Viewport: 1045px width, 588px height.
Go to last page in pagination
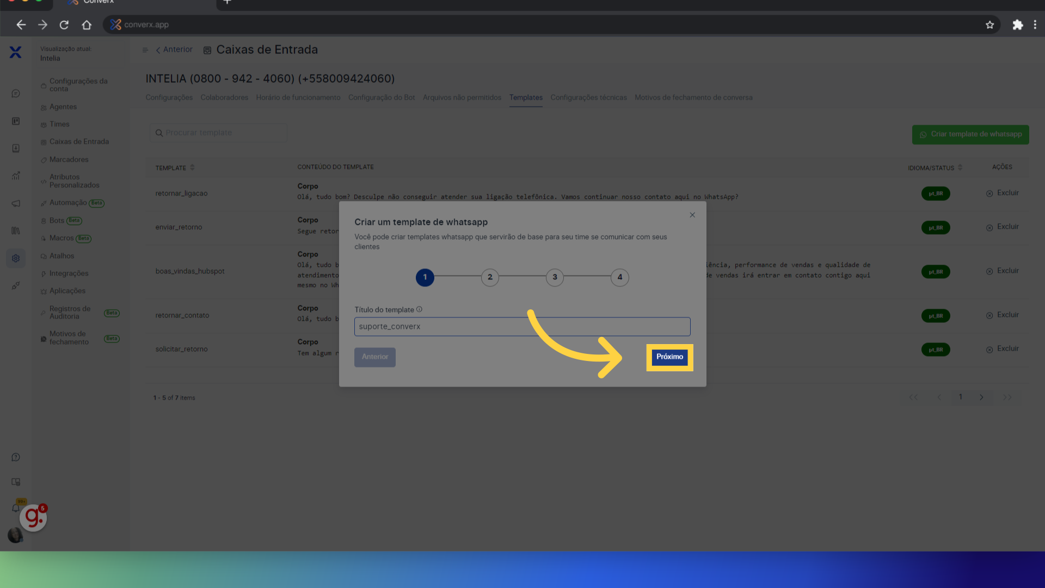pos(1007,397)
